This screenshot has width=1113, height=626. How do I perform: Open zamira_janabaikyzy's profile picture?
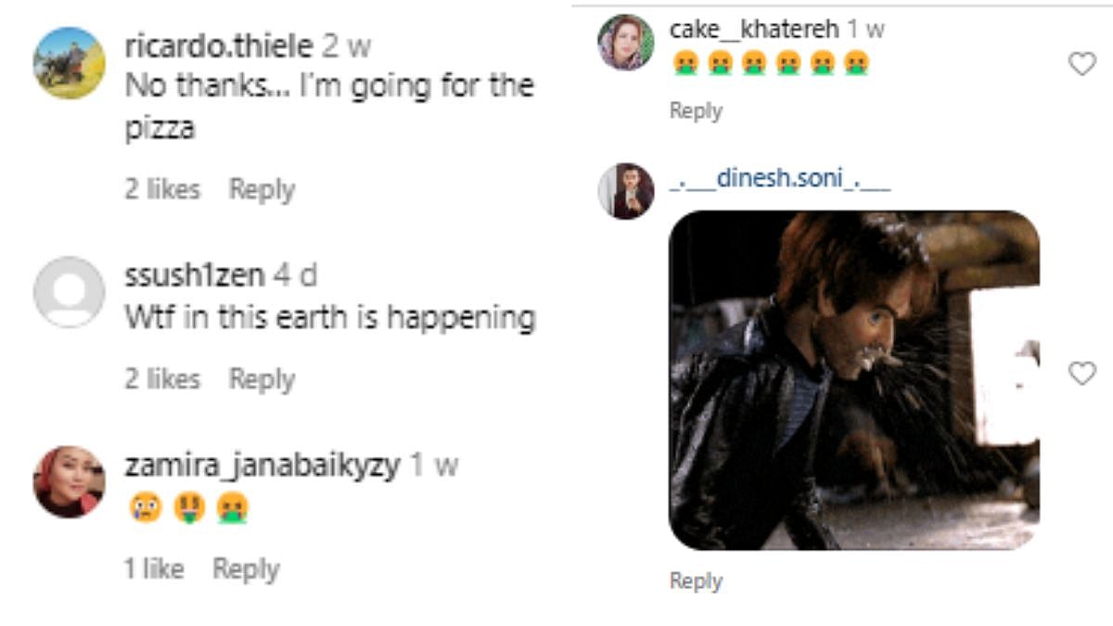[70, 481]
